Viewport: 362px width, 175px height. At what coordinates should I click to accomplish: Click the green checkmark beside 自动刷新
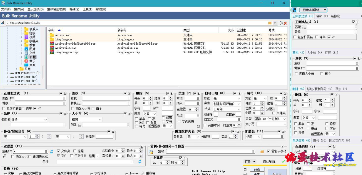[x=284, y=161]
